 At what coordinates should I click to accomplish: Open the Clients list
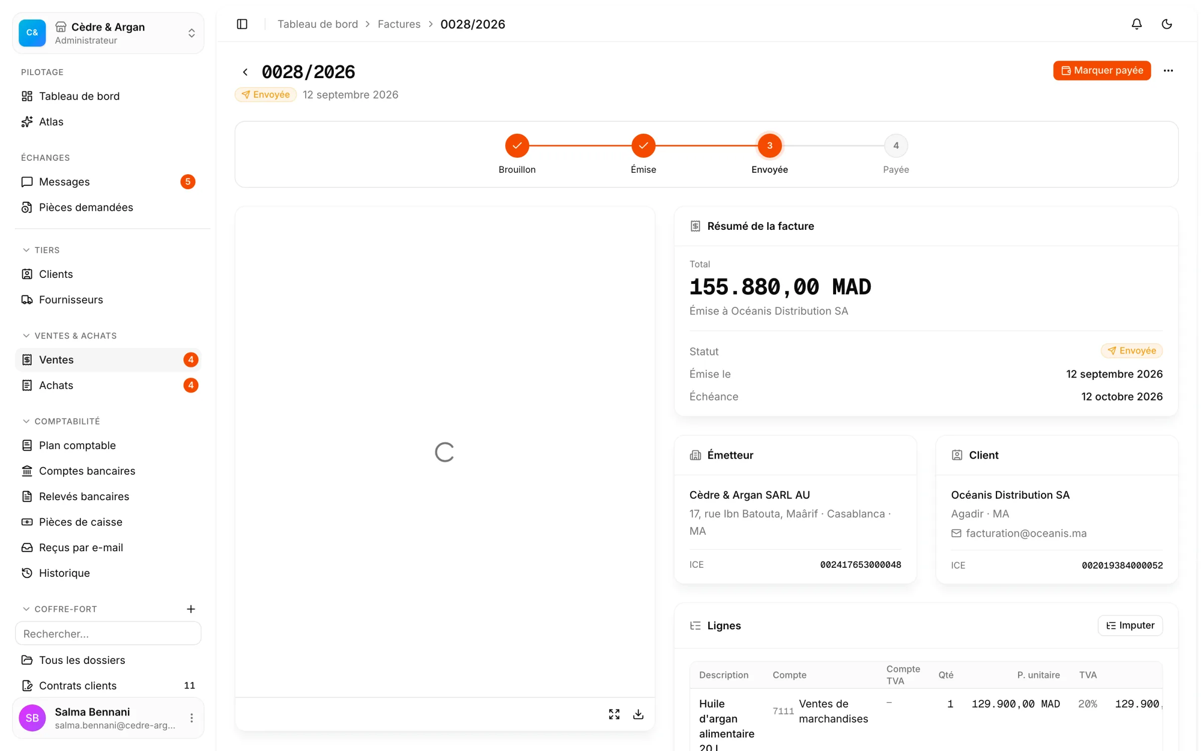(108, 274)
